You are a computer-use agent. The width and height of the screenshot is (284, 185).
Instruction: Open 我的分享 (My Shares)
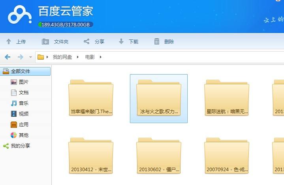click(x=20, y=146)
